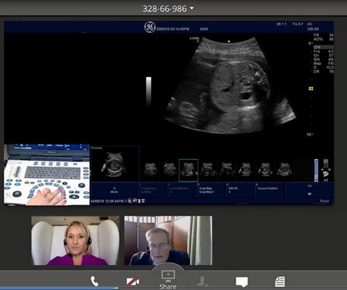Image resolution: width=347 pixels, height=290 pixels.
Task: Select the B Mode tab
Action: pyautogui.click(x=114, y=190)
